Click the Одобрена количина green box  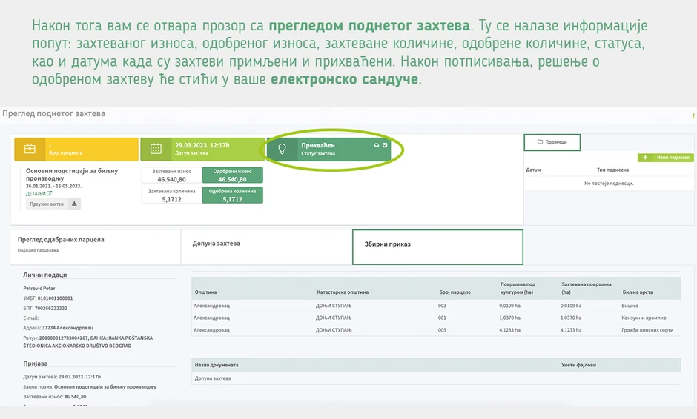point(233,195)
